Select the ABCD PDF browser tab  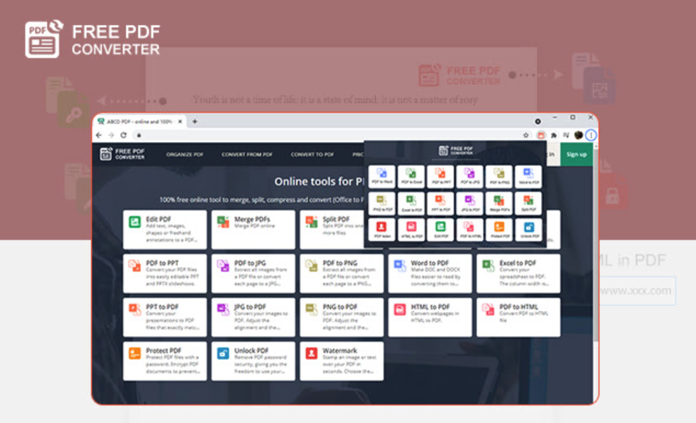click(x=140, y=121)
